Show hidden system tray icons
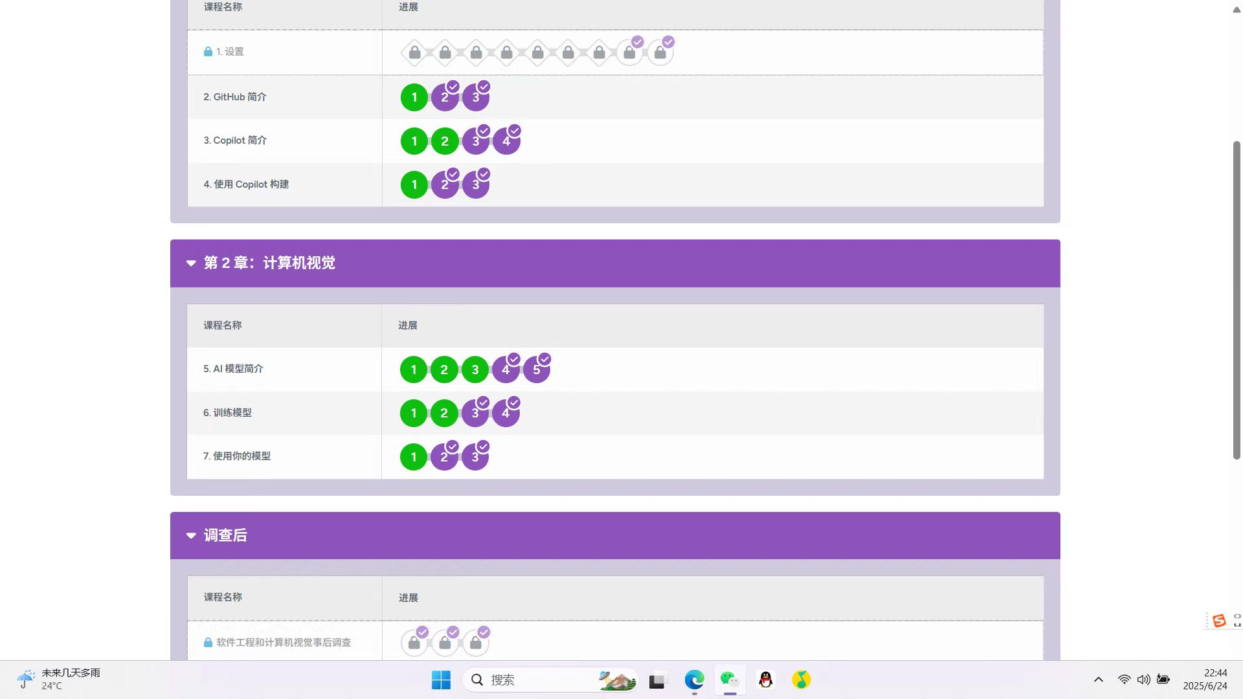This screenshot has width=1243, height=699. [1099, 680]
